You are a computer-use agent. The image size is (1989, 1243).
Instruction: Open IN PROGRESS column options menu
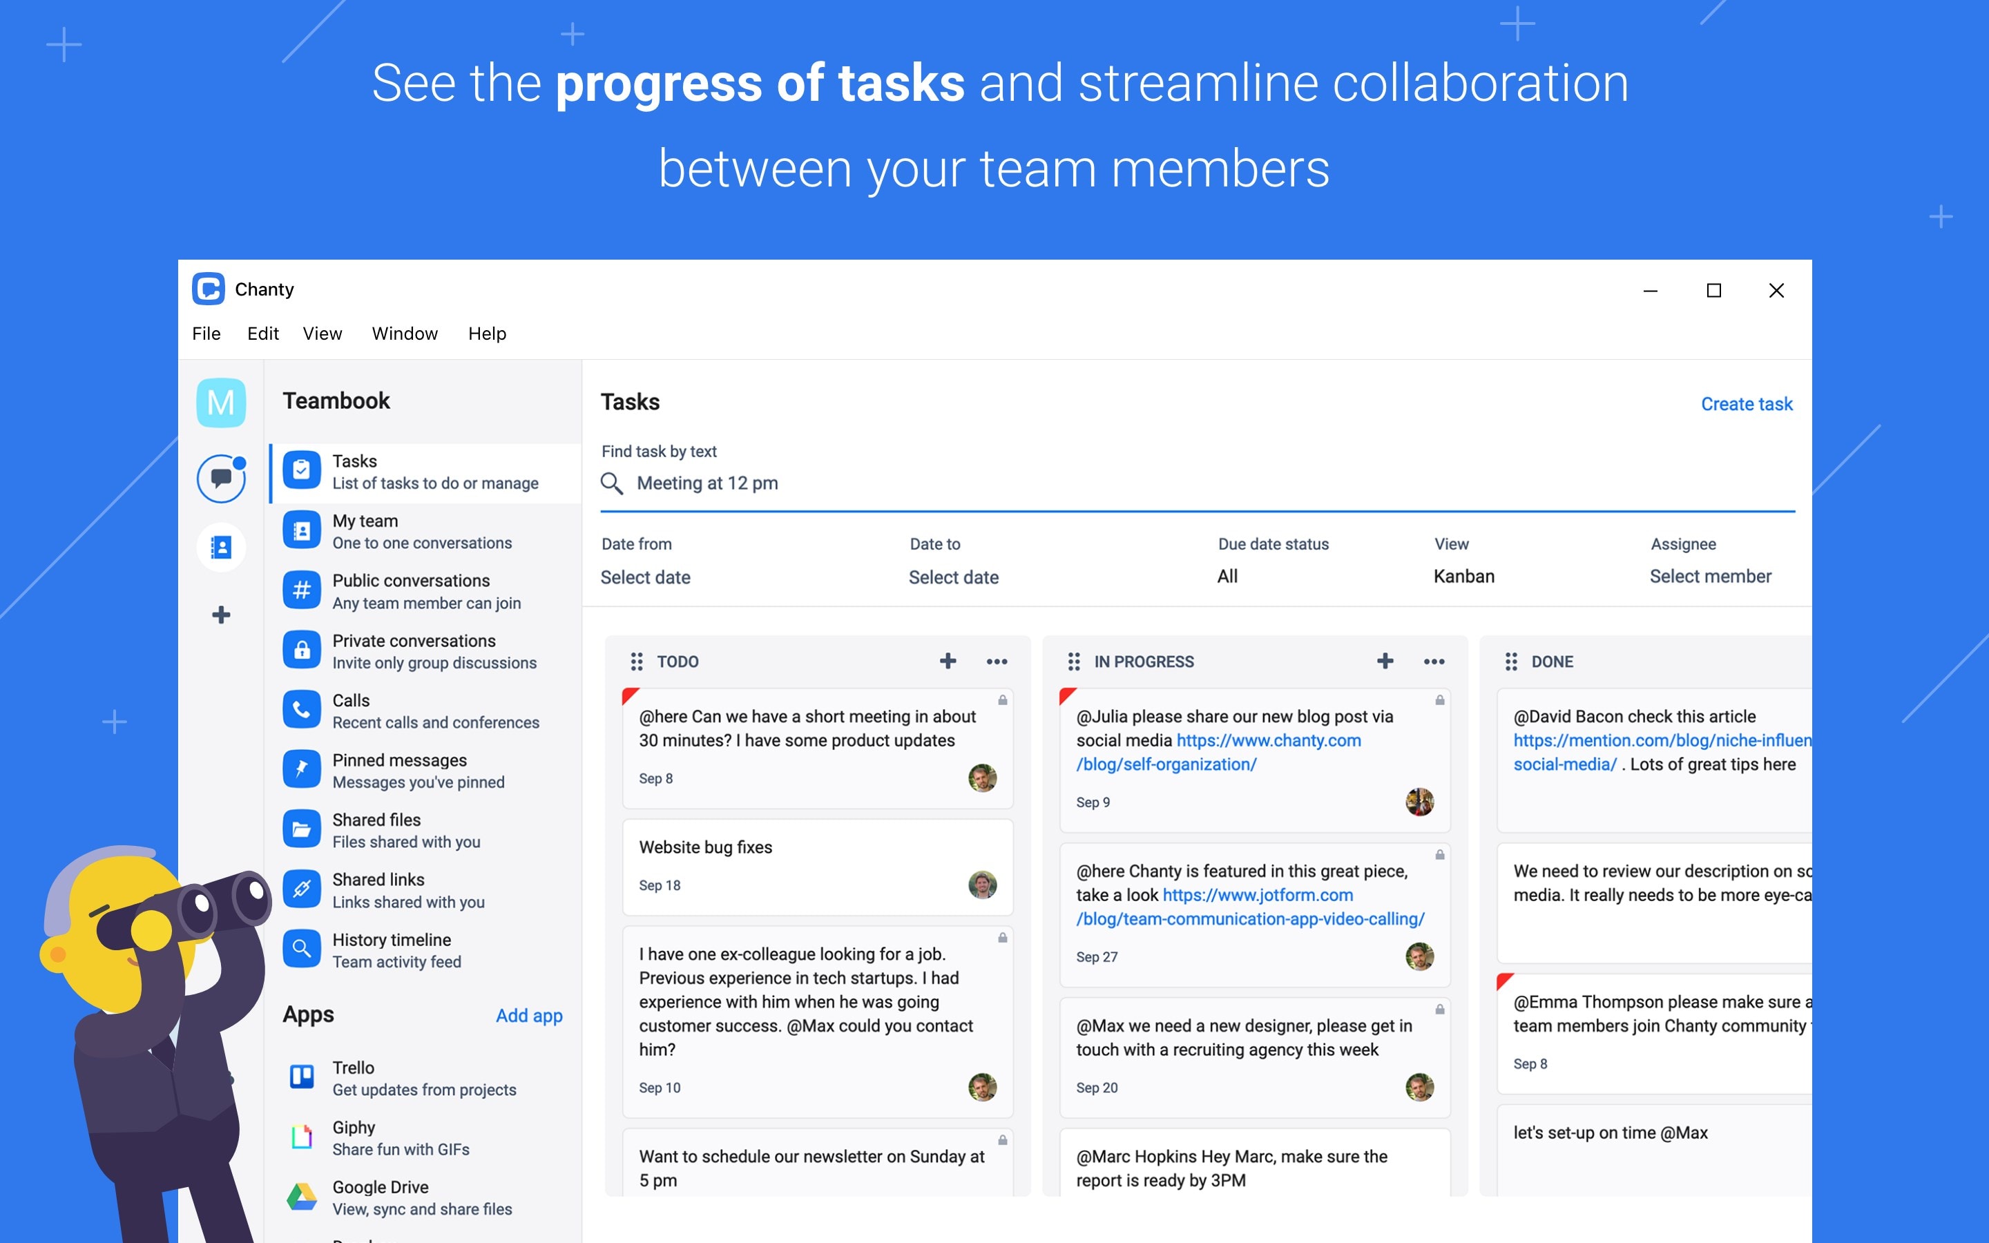[1434, 662]
